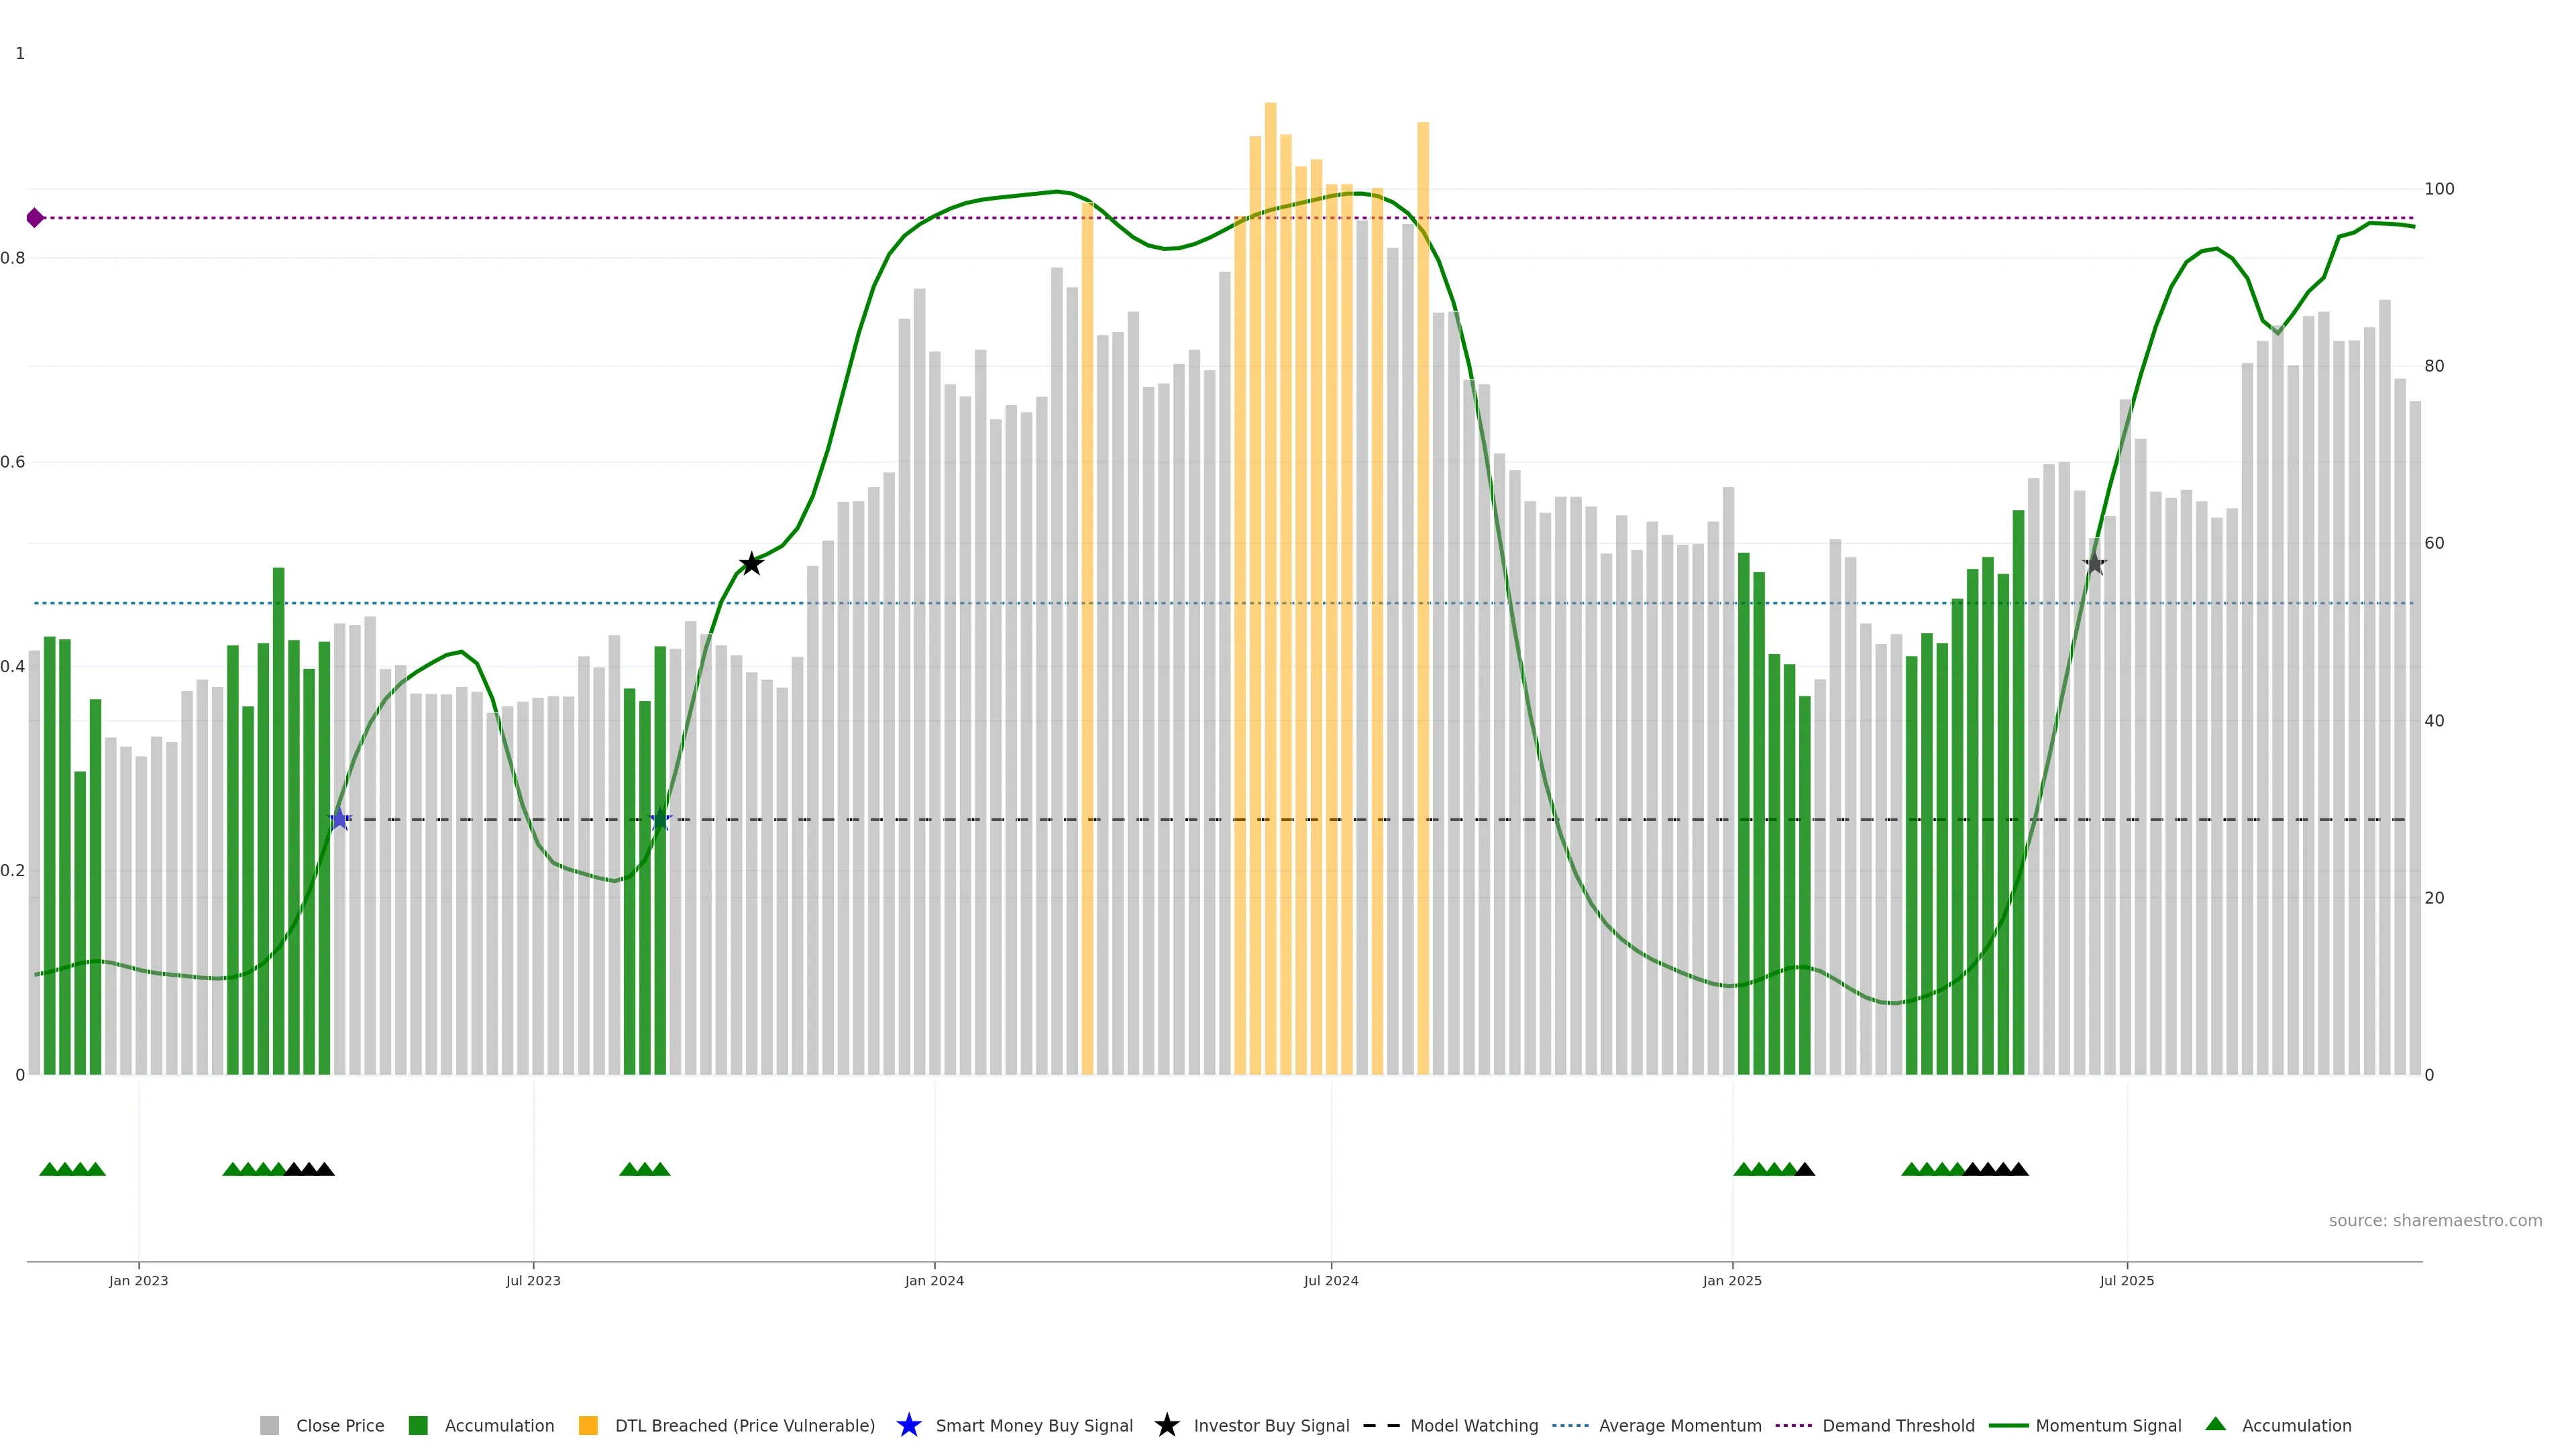Click the green Accumulation triangle legend icon
This screenshot has height=1449, width=2576.
click(2215, 1424)
